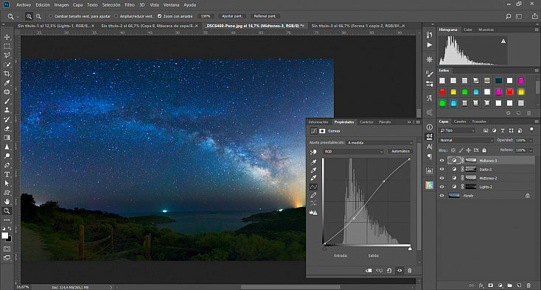Screen dimensions: 541x290
Task: Open the Ventana menu
Action: point(171,5)
